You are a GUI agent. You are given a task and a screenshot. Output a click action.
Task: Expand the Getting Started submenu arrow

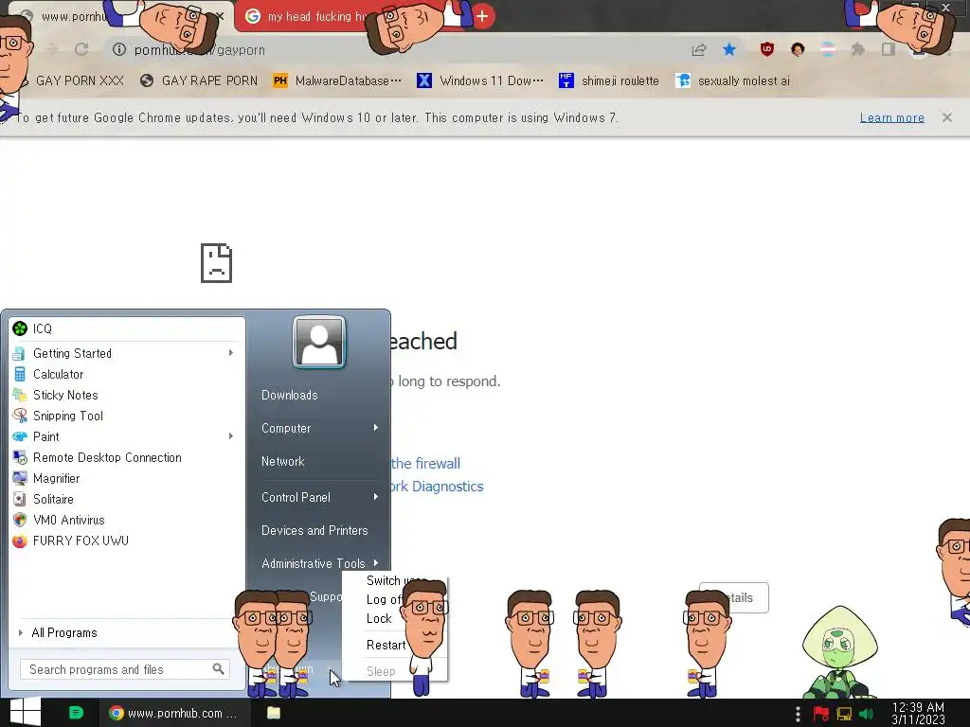(x=231, y=353)
